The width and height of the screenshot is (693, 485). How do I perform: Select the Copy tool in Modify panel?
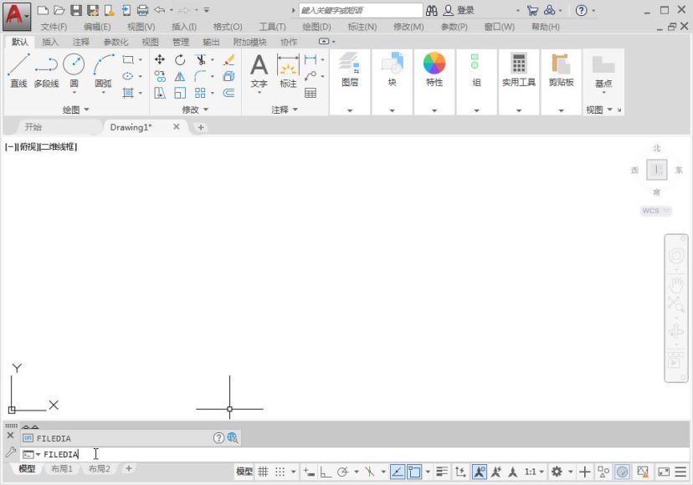click(160, 76)
